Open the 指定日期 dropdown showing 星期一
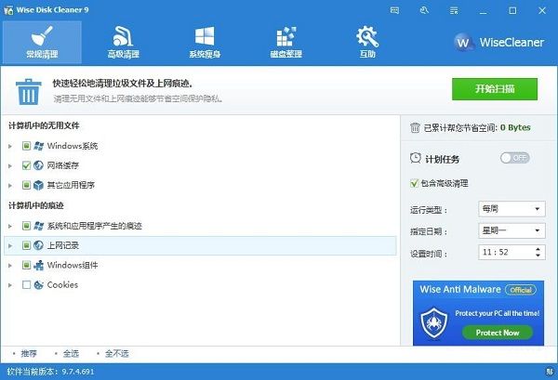The width and height of the screenshot is (558, 380). (x=511, y=230)
